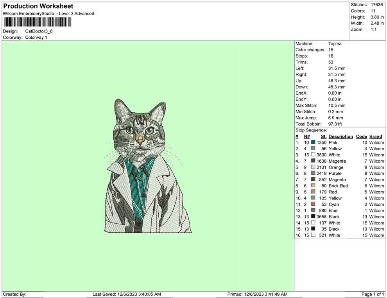This screenshot has width=387, height=298.
Task: Toggle the white swatch box for stop 3
Action: click(313, 154)
